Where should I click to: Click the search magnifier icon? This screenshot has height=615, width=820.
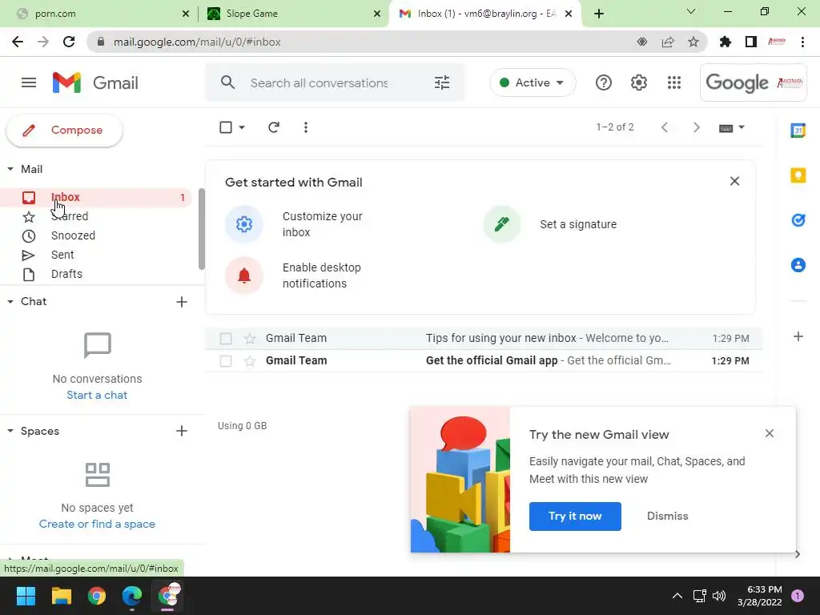(227, 82)
